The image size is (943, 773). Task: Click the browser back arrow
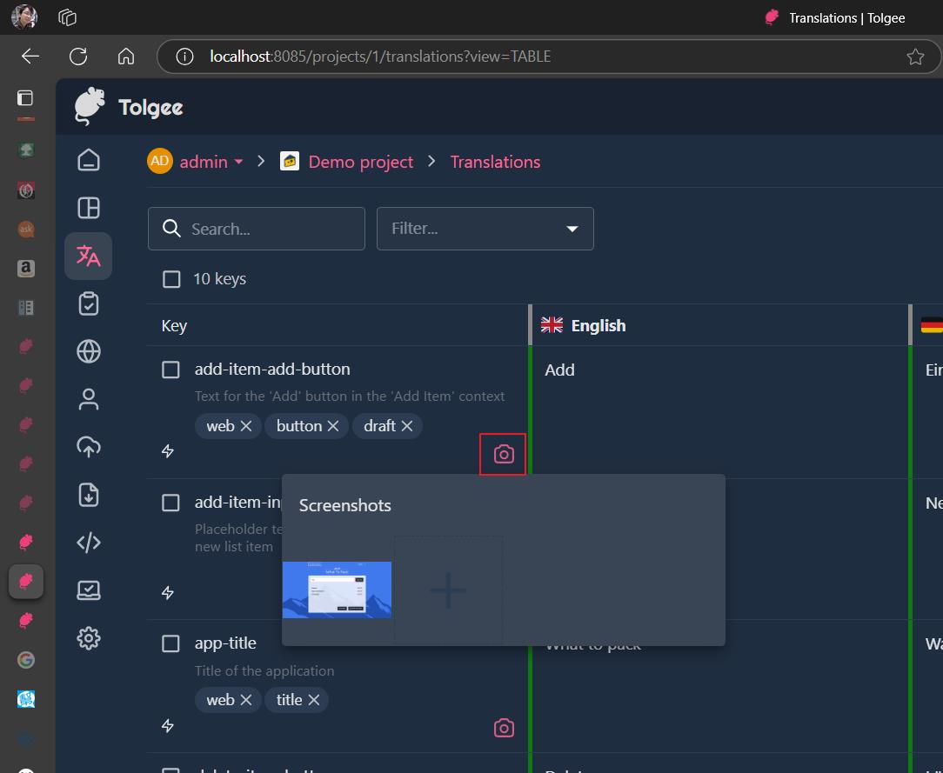(x=30, y=57)
